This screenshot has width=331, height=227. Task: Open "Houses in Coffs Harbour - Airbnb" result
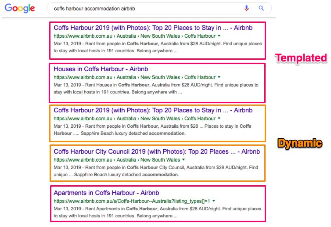pos(101,69)
